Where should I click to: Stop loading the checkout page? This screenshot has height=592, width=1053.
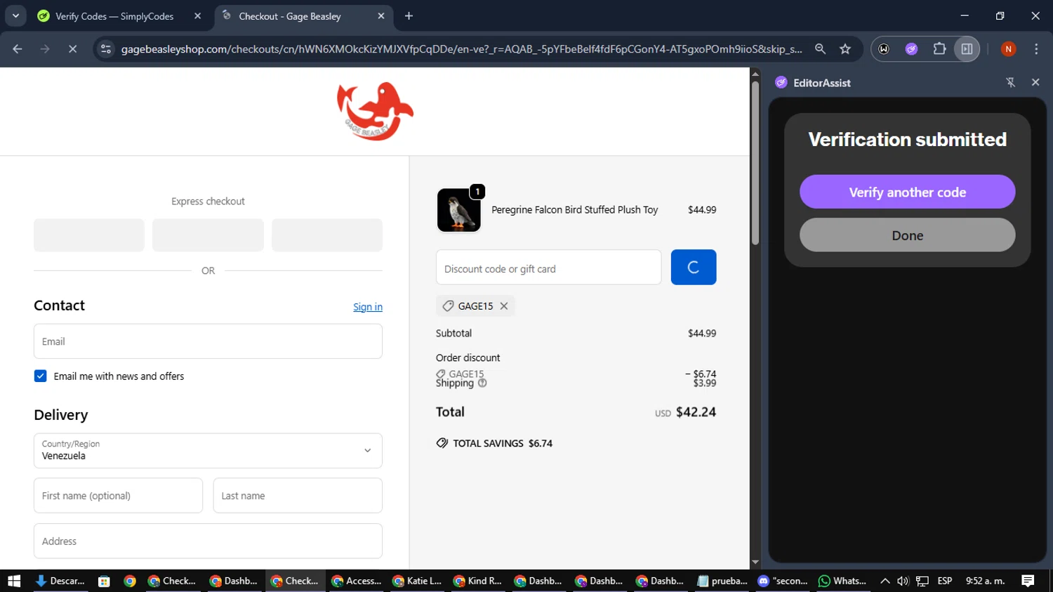(x=72, y=49)
